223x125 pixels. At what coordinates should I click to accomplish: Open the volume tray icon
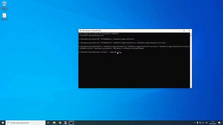tap(203, 123)
